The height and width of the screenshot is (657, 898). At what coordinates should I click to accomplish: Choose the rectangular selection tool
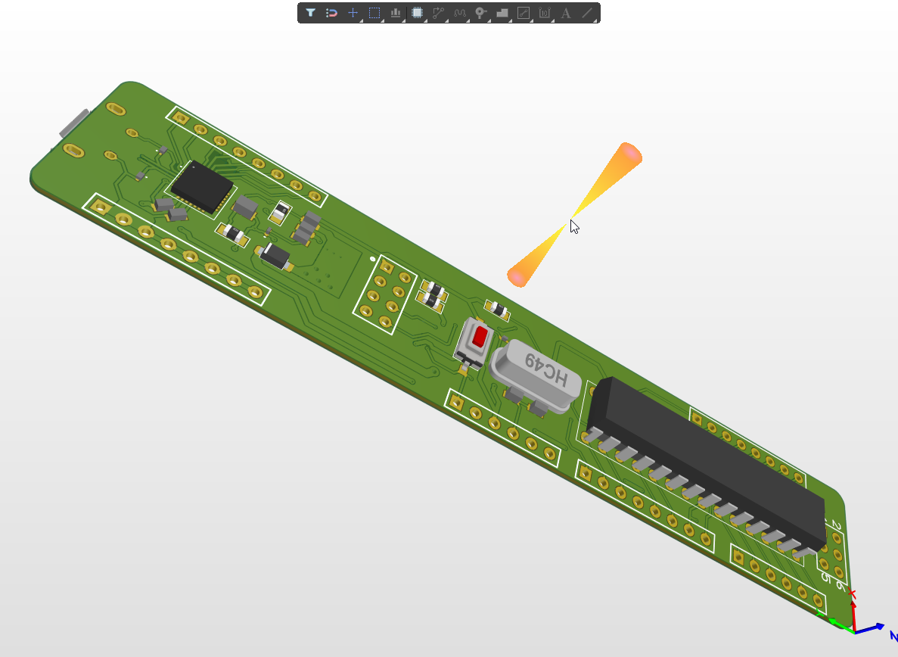374,12
